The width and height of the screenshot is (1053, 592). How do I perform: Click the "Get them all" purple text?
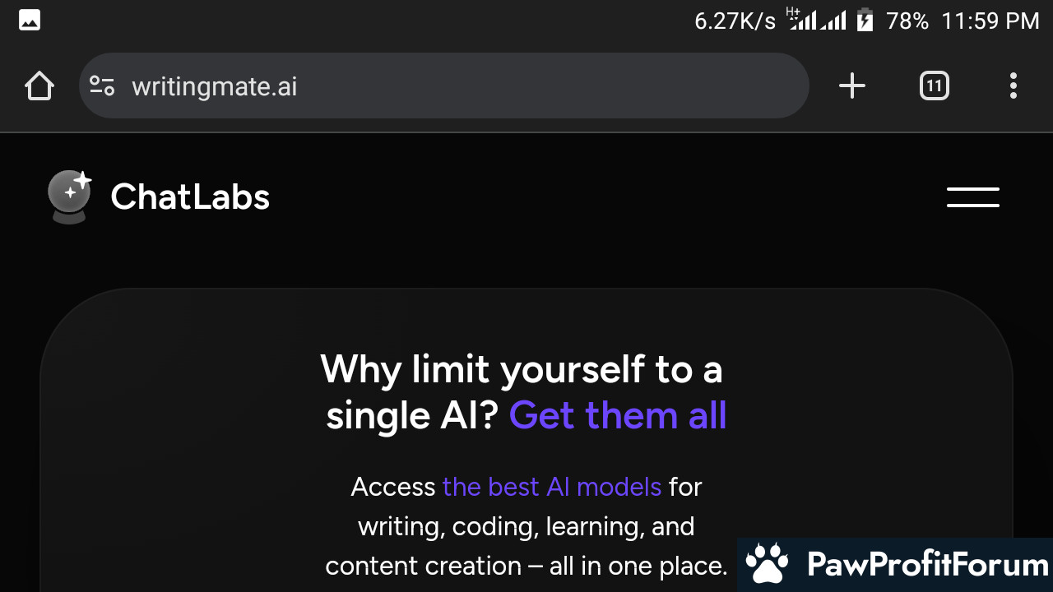(618, 415)
